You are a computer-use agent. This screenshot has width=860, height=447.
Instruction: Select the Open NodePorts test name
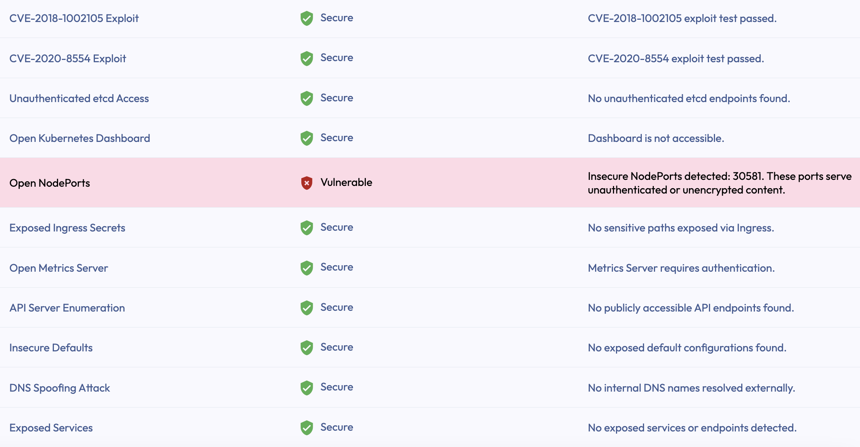50,183
